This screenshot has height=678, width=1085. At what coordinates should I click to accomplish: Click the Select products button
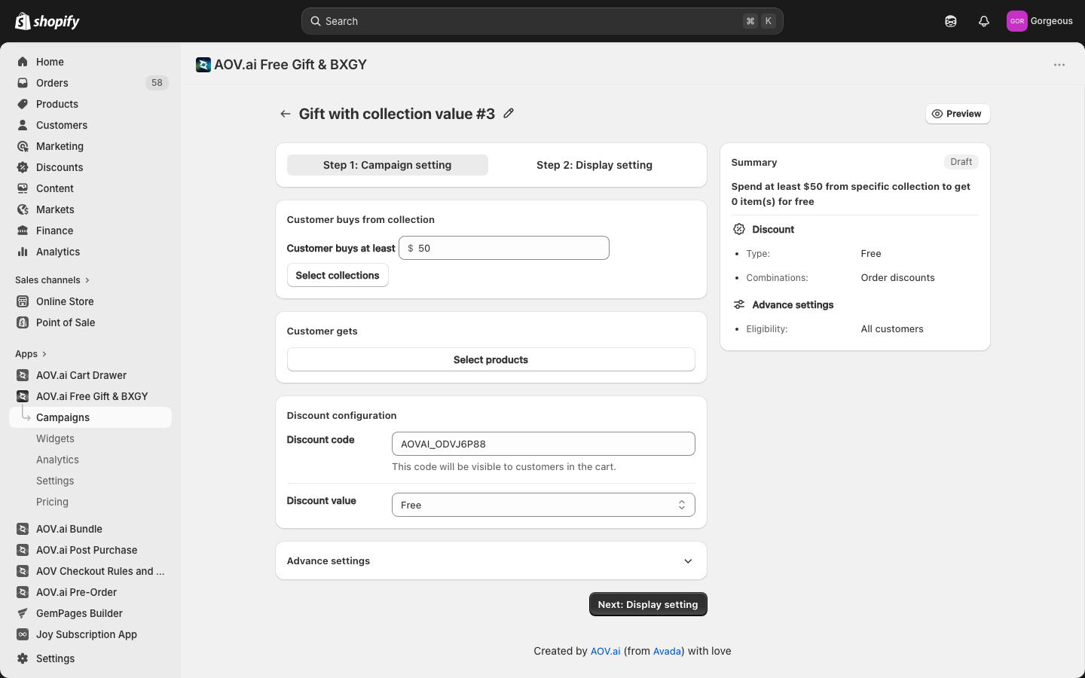point(491,359)
